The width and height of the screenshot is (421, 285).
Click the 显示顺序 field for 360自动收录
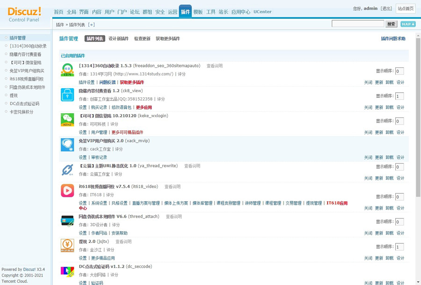coord(399,71)
